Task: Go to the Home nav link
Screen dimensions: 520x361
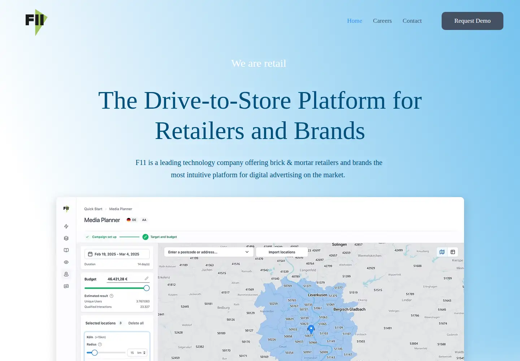Action: coord(355,21)
